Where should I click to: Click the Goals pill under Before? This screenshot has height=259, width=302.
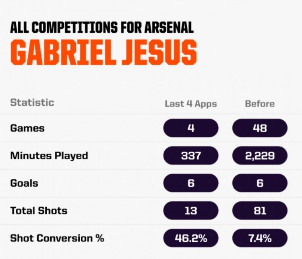[260, 183]
